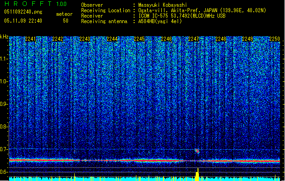
Task: Click the yellow power spike near 2243
Action: [x=74, y=177]
